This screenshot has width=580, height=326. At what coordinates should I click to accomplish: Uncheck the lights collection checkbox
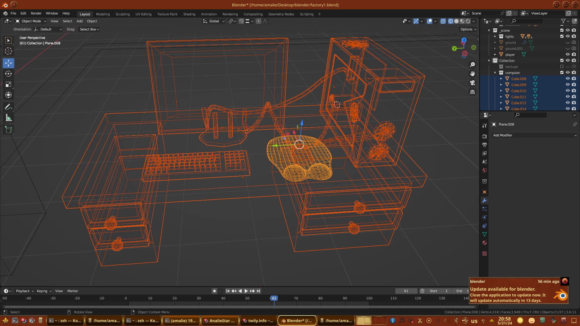click(x=562, y=36)
